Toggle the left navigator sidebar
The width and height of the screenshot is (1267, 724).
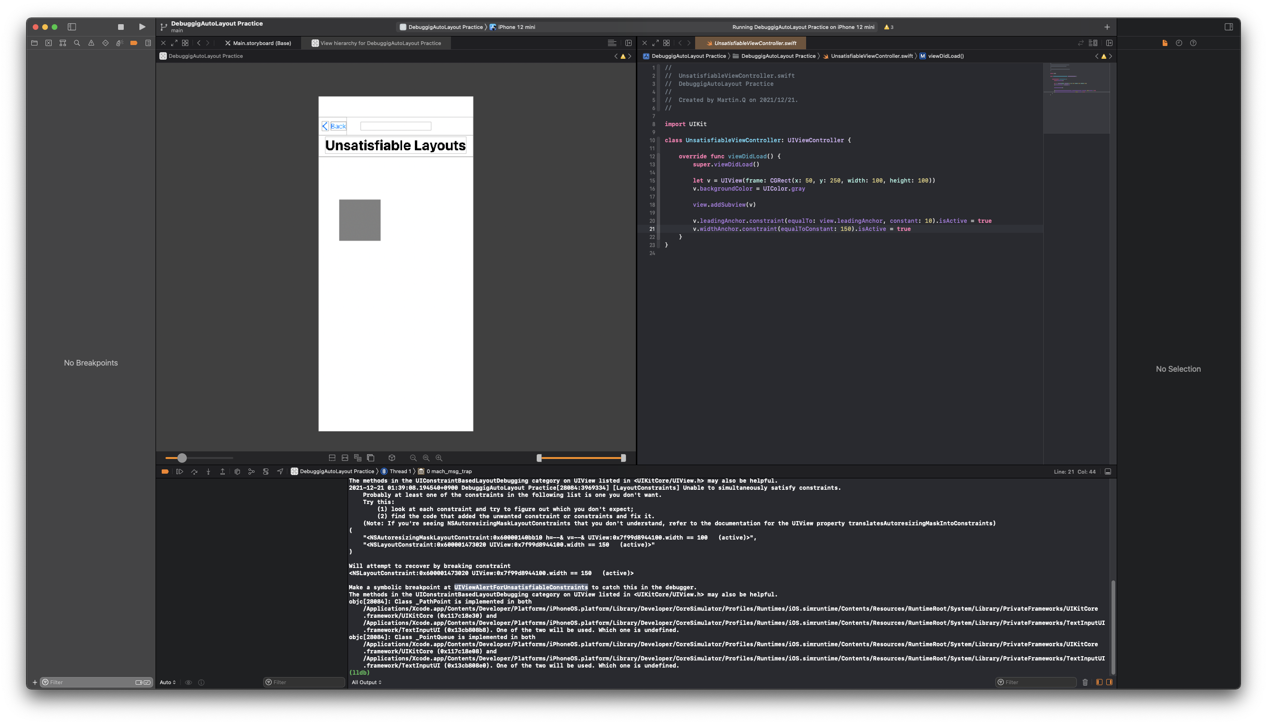tap(72, 27)
